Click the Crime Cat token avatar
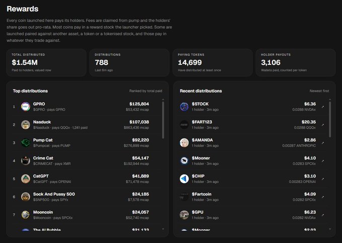This screenshot has width=342, height=243. (x=26, y=161)
